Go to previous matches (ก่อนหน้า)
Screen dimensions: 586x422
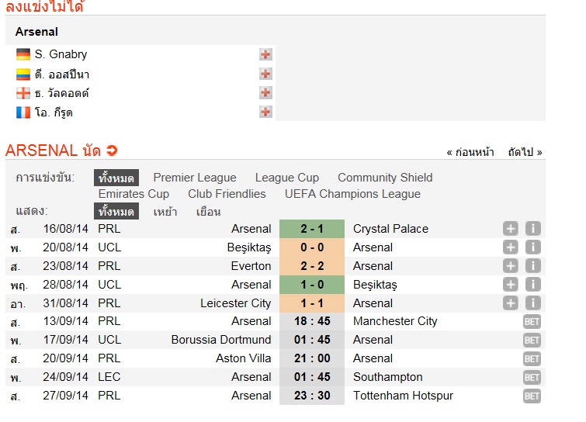(470, 152)
